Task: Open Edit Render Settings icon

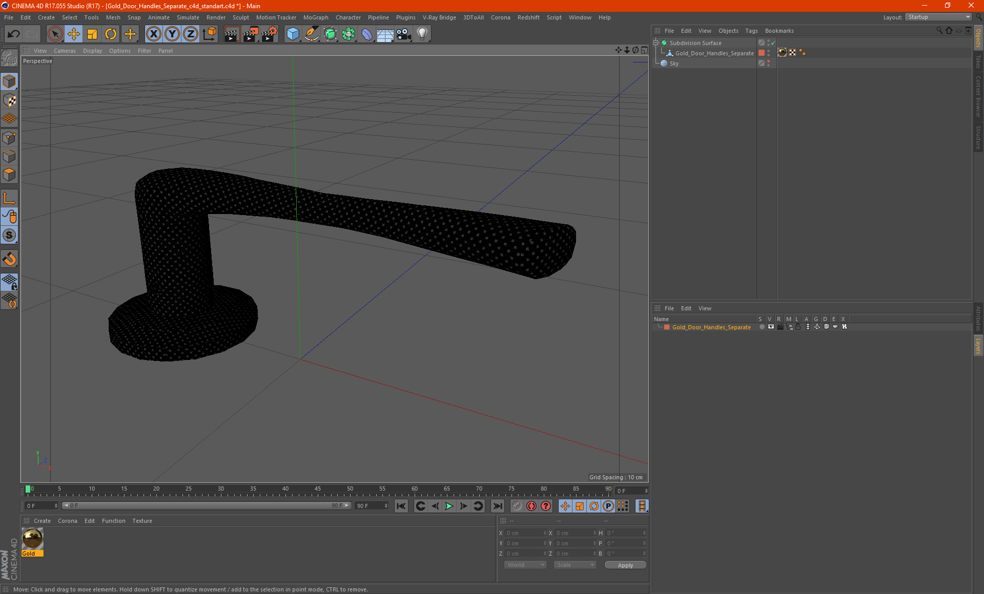Action: [270, 34]
